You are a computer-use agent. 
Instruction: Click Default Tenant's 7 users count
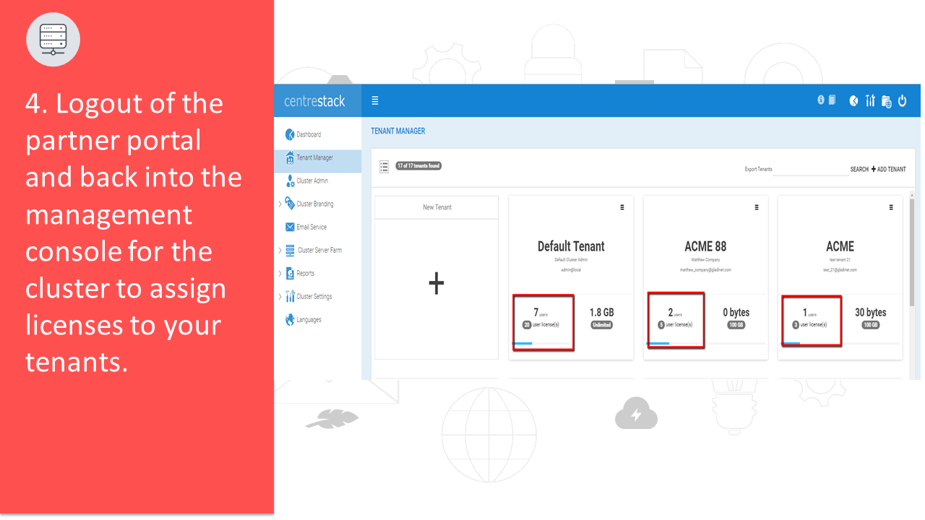click(x=542, y=313)
